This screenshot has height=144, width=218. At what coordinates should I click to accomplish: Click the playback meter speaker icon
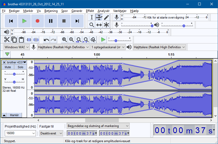tap(6, 32)
